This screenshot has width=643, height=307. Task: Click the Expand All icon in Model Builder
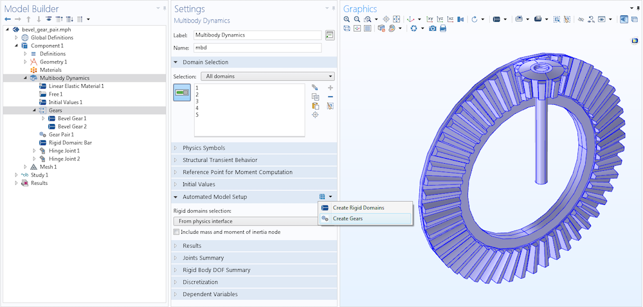tap(69, 19)
